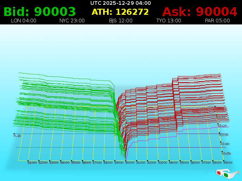This screenshot has width=242, height=181.
Task: Click the 99000 price axis label
Action: tap(228, 163)
